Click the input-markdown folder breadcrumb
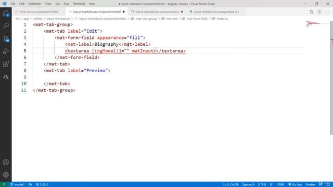333x187 pixels. tap(58, 19)
